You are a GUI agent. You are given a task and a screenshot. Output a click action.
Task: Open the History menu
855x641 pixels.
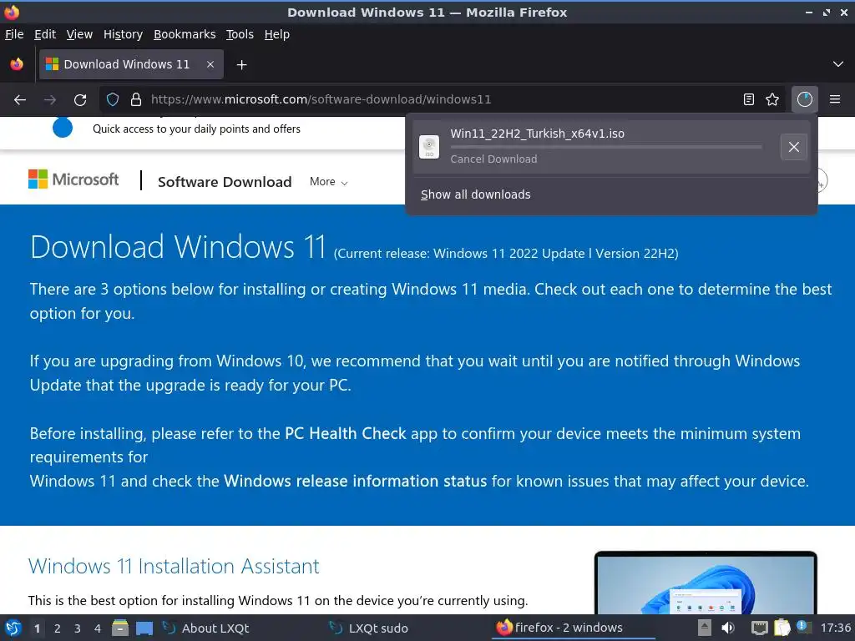click(123, 34)
